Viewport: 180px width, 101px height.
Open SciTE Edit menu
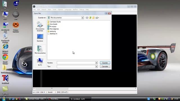(39, 10)
